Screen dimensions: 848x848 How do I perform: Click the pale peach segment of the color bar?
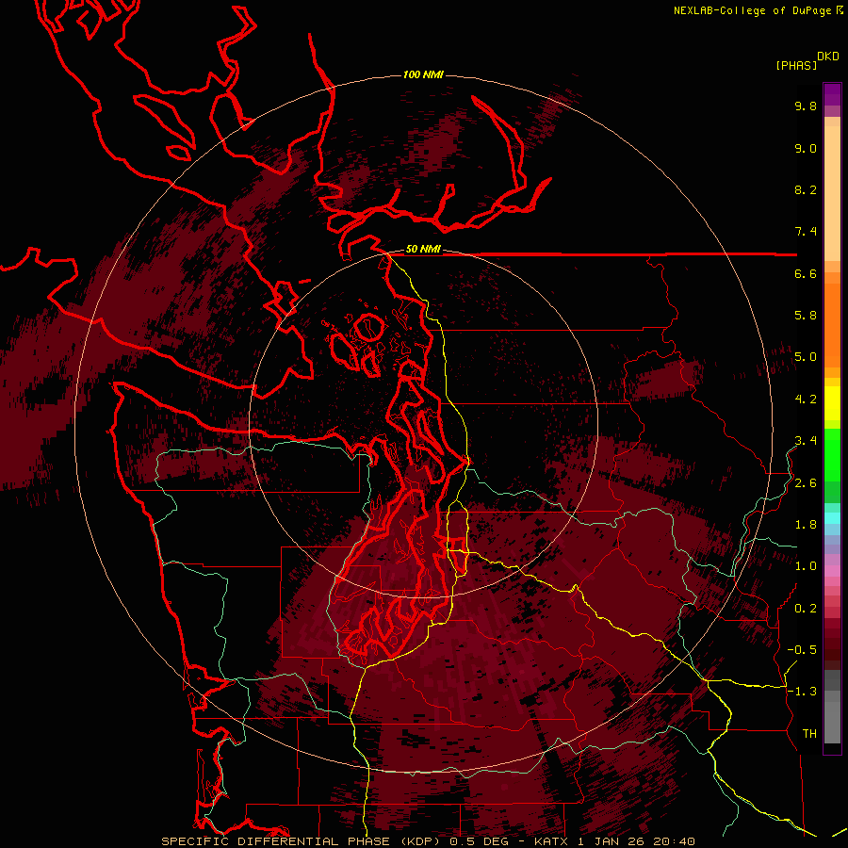(832, 193)
